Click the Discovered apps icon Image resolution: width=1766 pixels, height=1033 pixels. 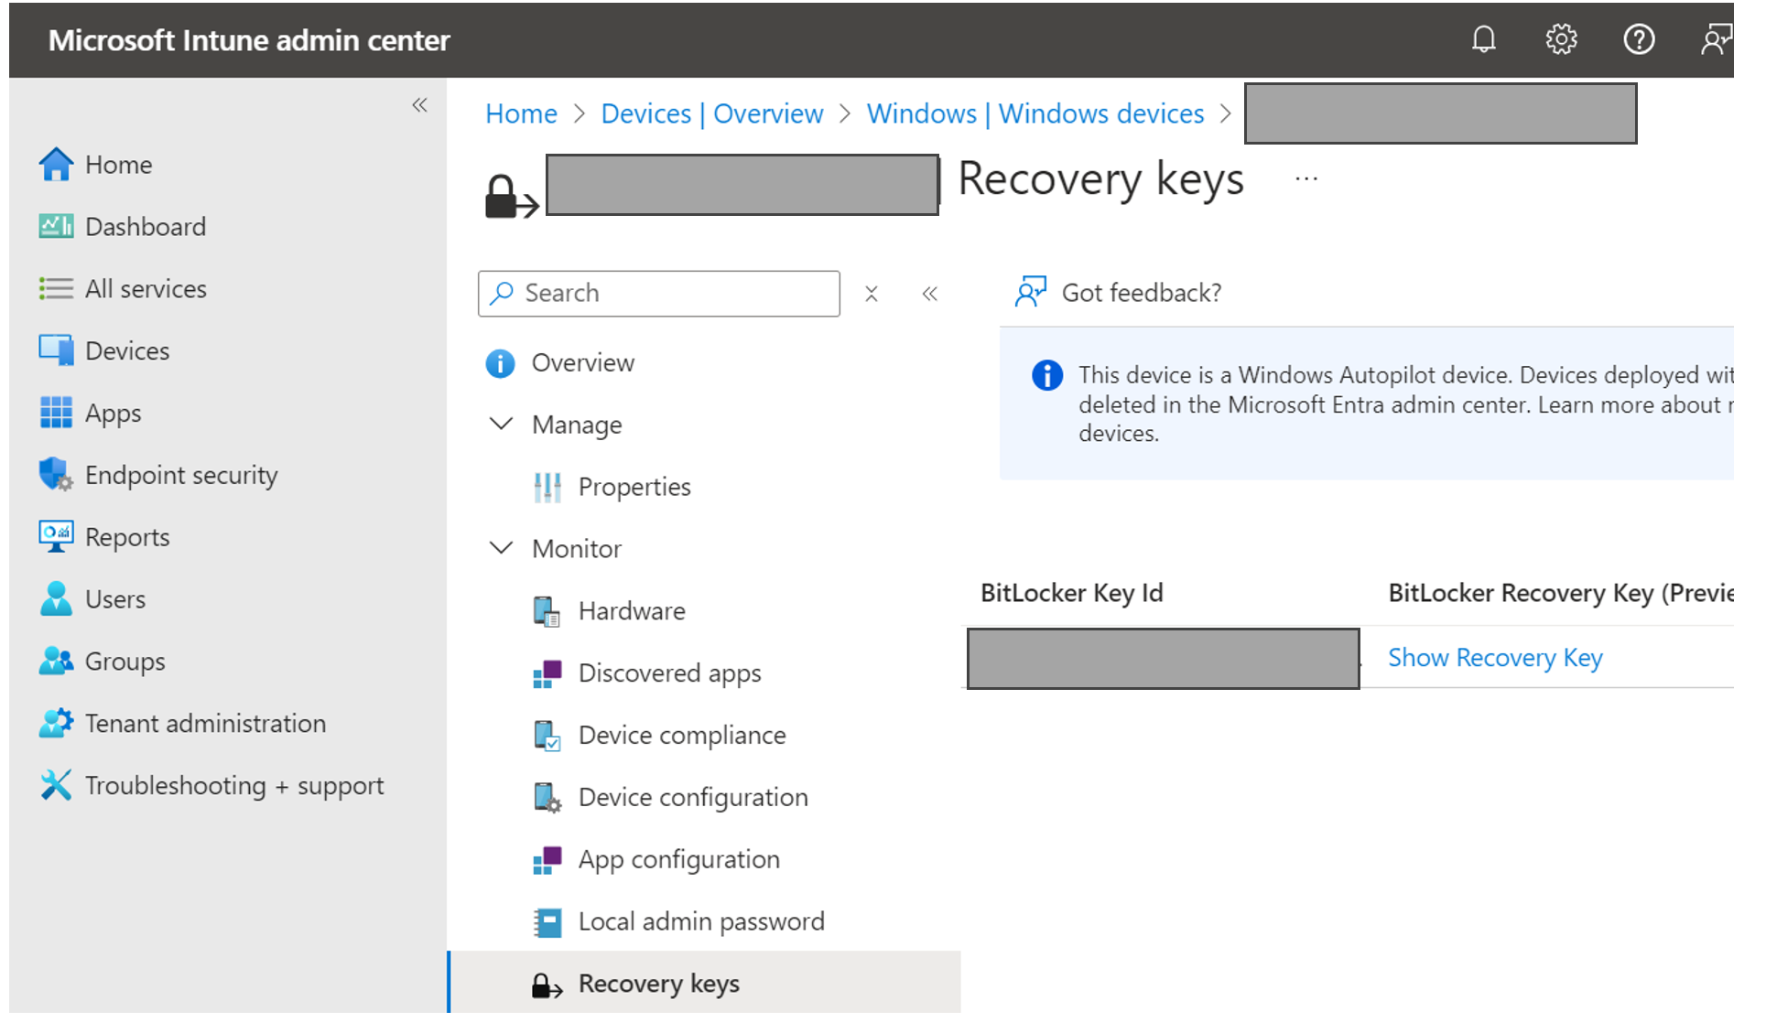point(547,673)
